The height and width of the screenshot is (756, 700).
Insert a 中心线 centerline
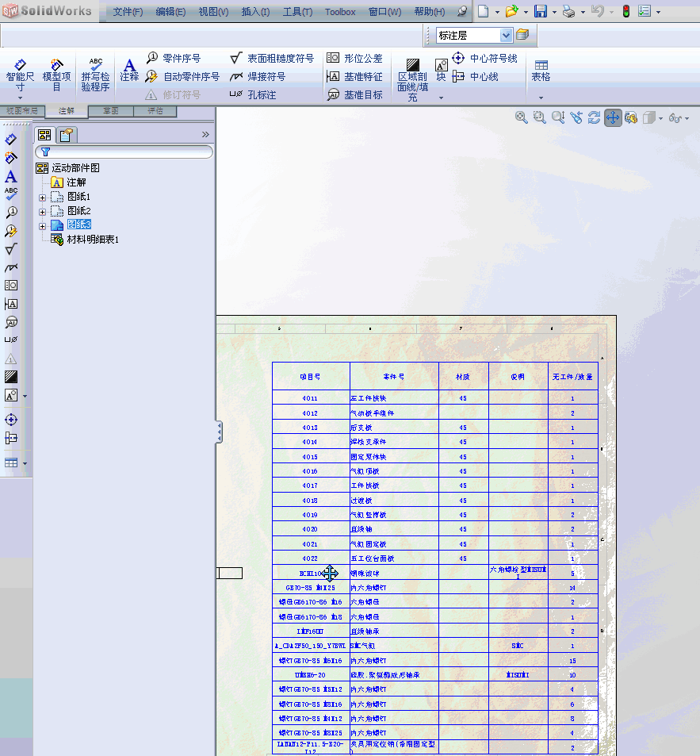point(476,77)
